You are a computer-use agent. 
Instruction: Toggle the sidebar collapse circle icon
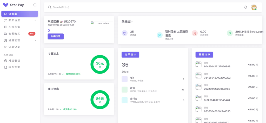pyautogui.click(x=35, y=5)
